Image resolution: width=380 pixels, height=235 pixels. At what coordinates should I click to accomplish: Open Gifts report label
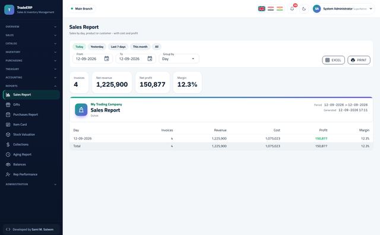(17, 104)
